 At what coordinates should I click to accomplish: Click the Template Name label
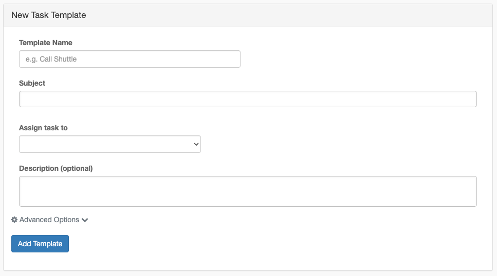(46, 43)
